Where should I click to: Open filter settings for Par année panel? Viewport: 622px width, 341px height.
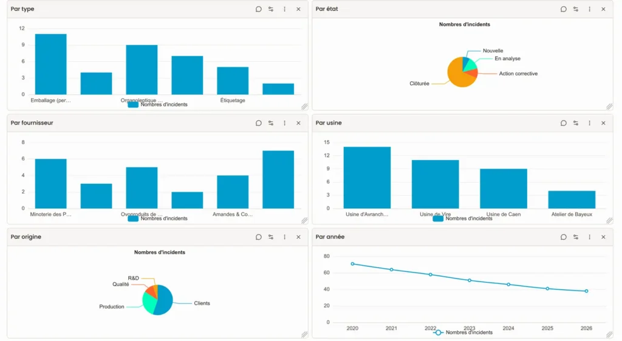coord(576,237)
